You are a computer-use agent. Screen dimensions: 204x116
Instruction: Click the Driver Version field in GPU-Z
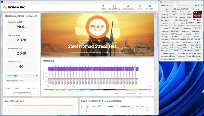[186, 40]
